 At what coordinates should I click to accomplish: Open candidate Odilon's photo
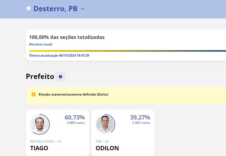point(105,124)
